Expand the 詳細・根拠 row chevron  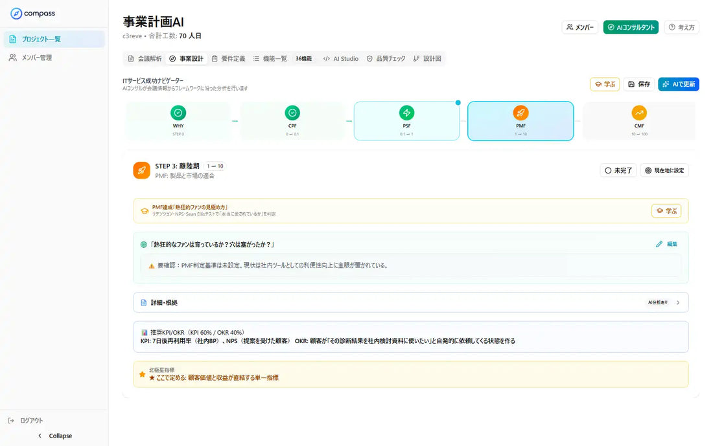tap(678, 302)
